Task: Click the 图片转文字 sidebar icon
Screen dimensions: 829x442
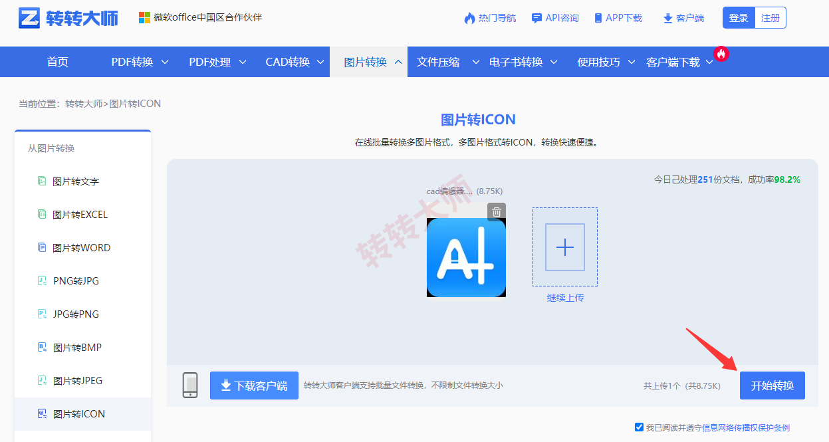Action: click(x=42, y=181)
